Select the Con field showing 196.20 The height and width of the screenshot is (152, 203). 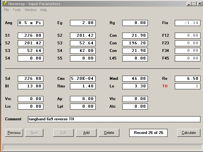pyautogui.click(x=135, y=43)
